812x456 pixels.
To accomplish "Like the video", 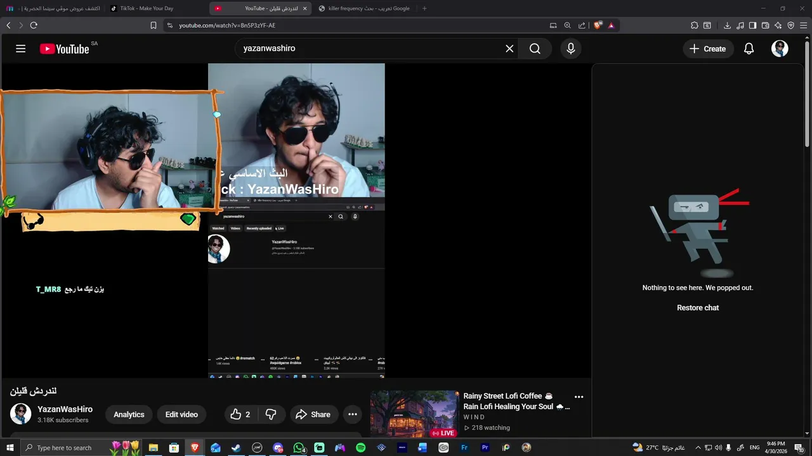I will coord(240,414).
